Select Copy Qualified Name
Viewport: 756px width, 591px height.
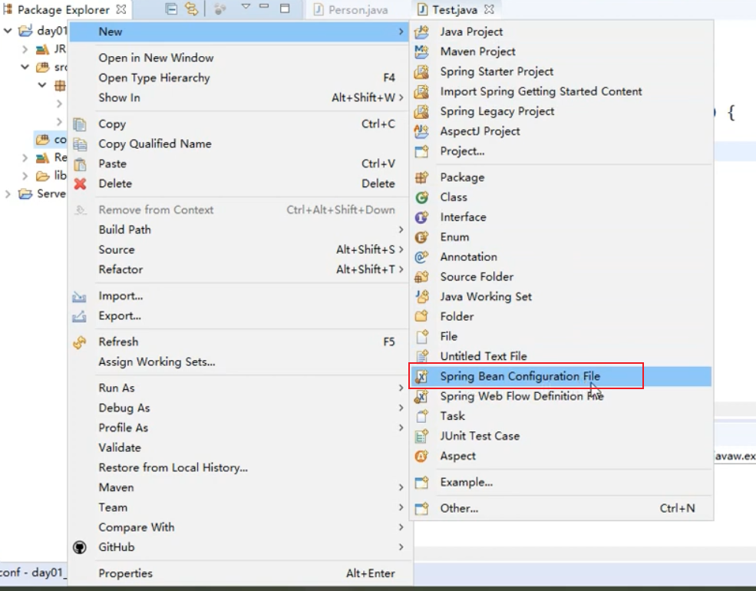[x=240, y=144]
